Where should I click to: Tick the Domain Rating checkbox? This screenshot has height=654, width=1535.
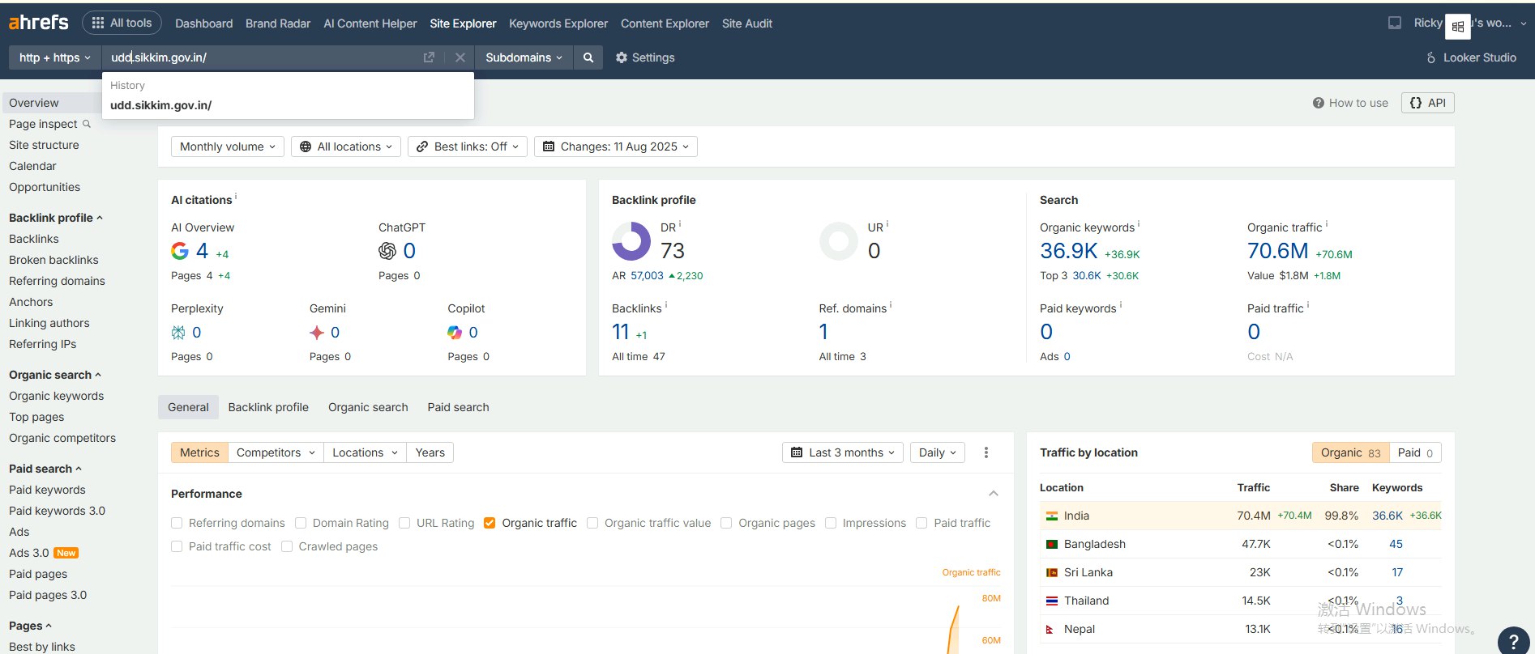pos(301,523)
